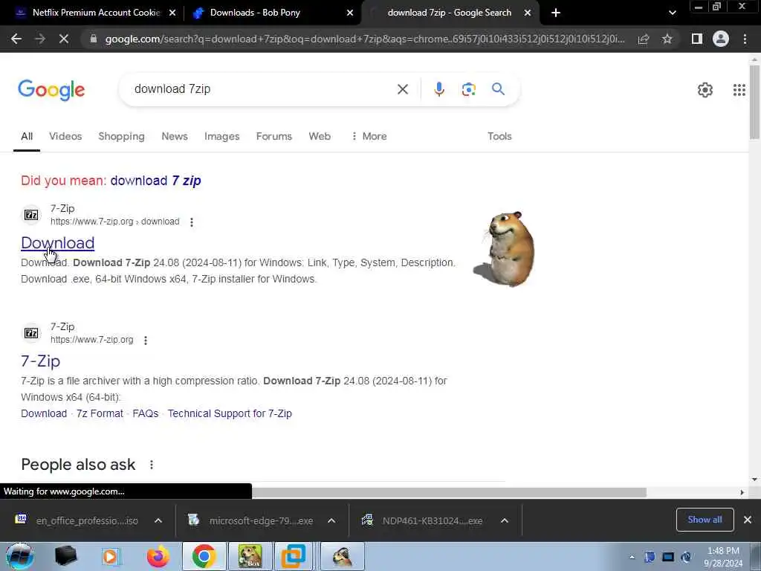Open the Chrome profile avatar
Screen dimensions: 761x571
pos(721,39)
